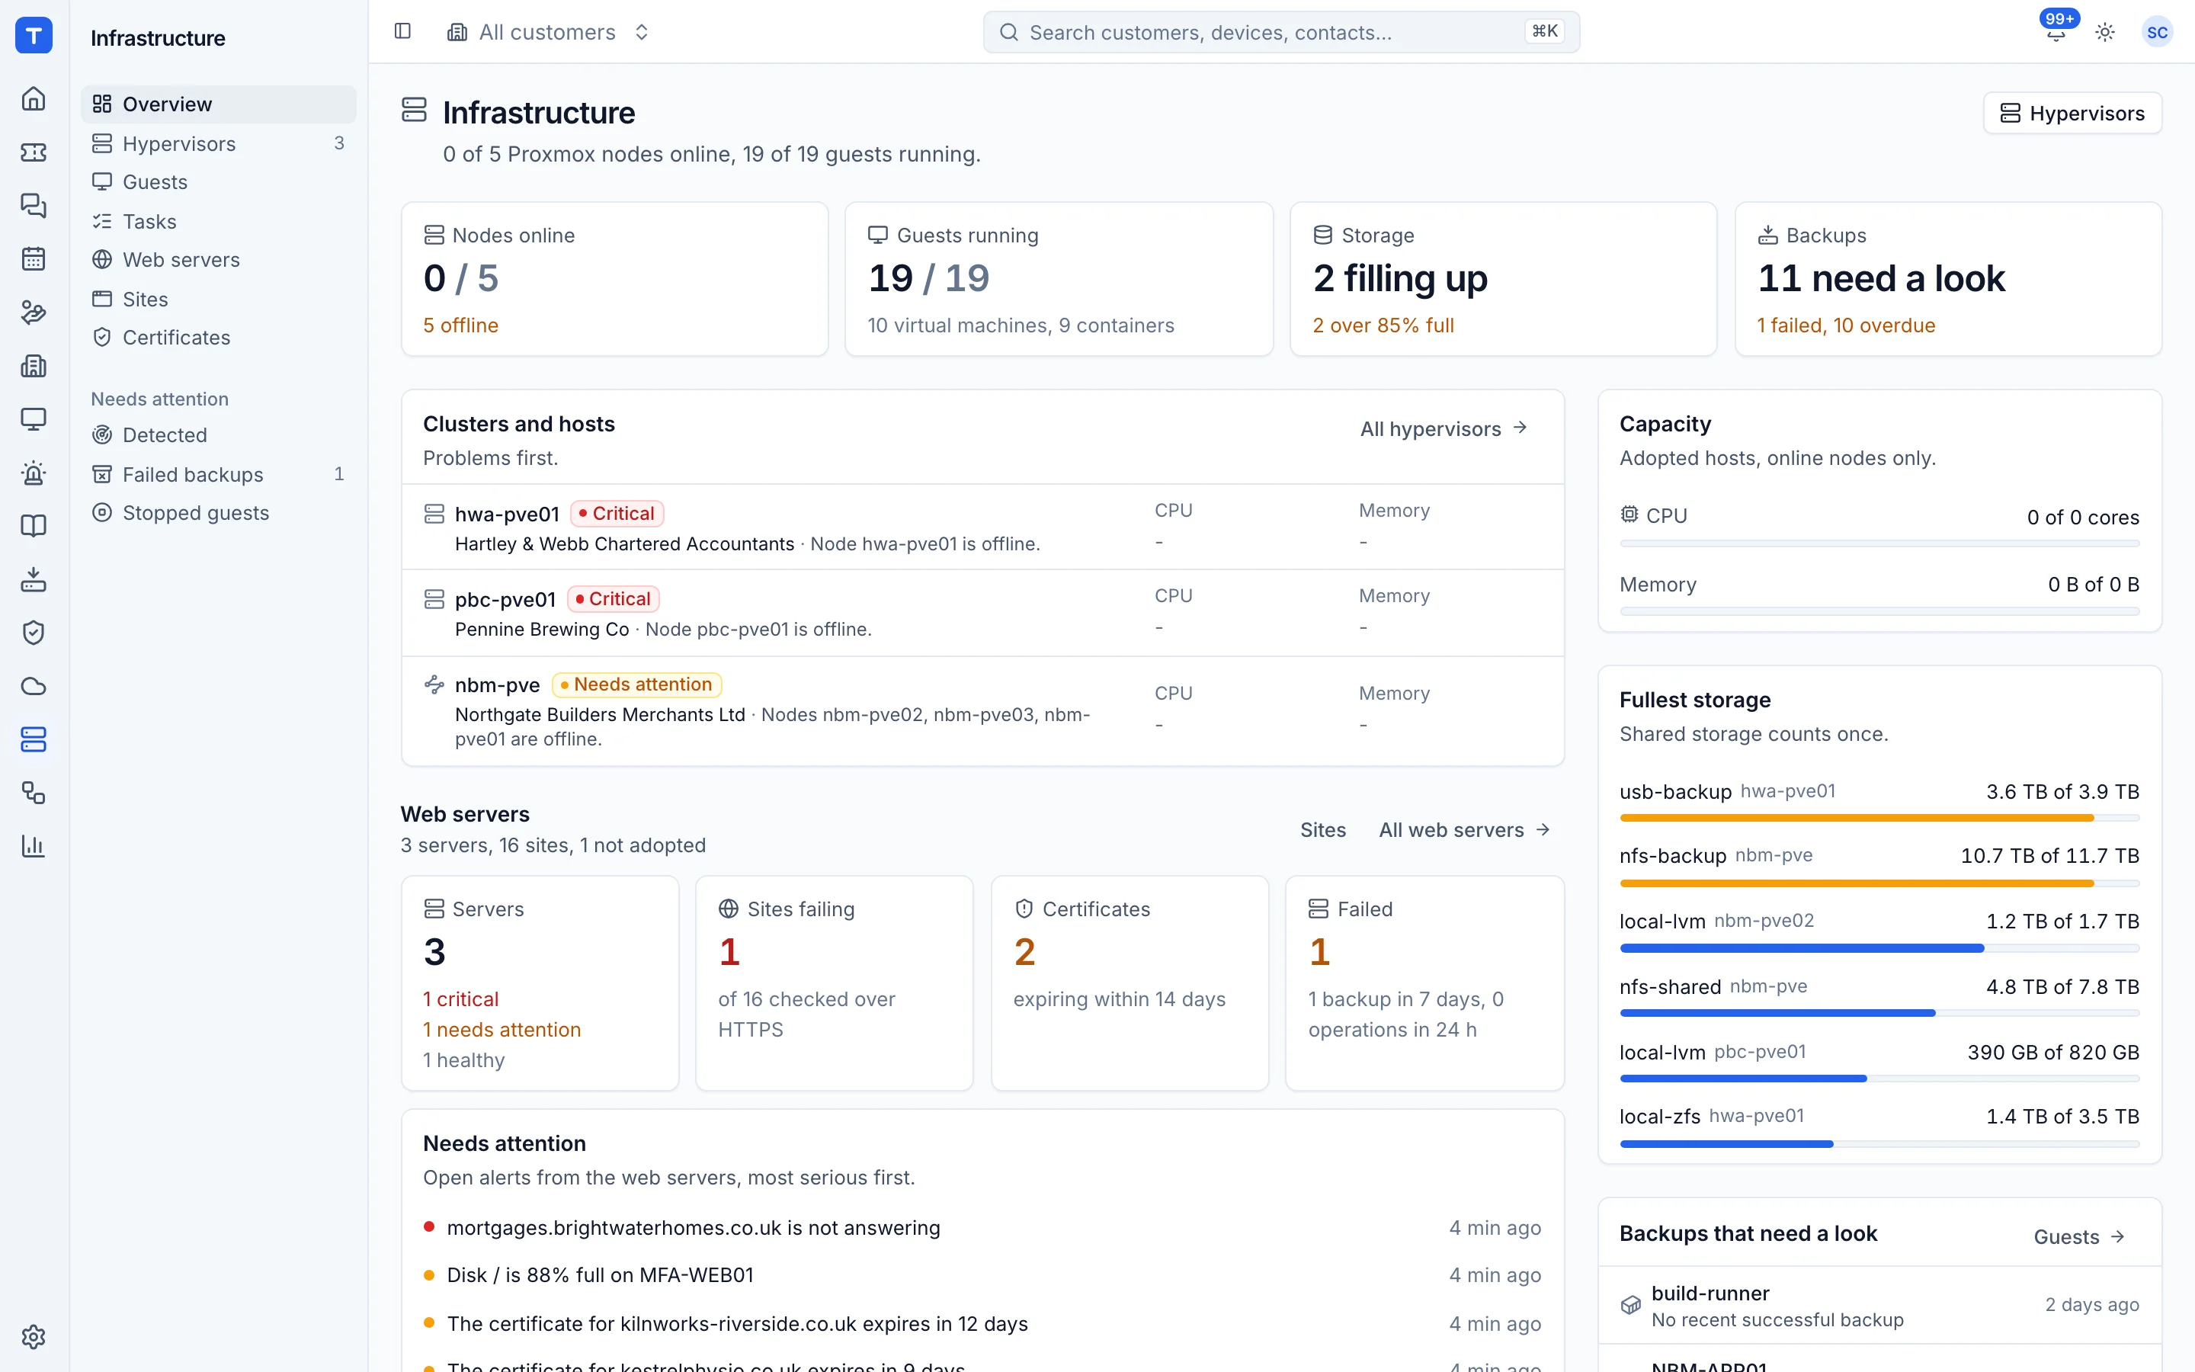Screen dimensions: 2195x1372
Task: Open the All customers switcher dropdown
Action: [549, 33]
